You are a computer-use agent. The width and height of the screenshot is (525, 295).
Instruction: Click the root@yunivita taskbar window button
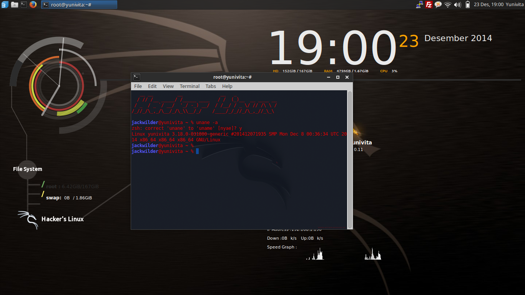pos(79,5)
